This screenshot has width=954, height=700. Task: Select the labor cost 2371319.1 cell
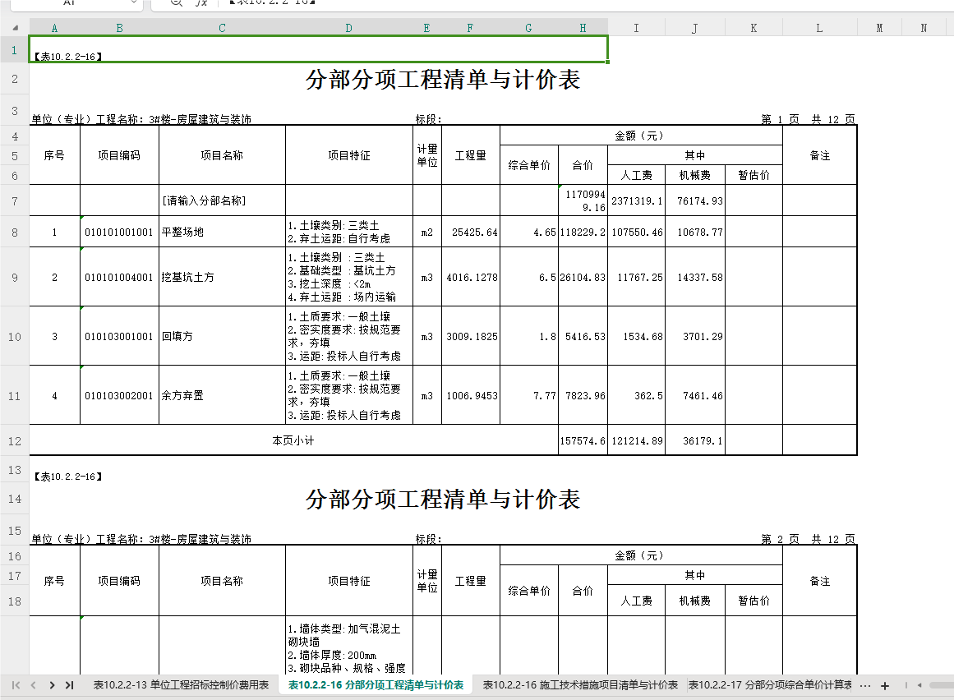pos(636,200)
